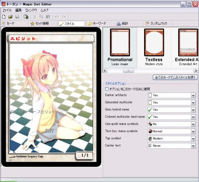Click the Open set folder icon

coord(10,17)
